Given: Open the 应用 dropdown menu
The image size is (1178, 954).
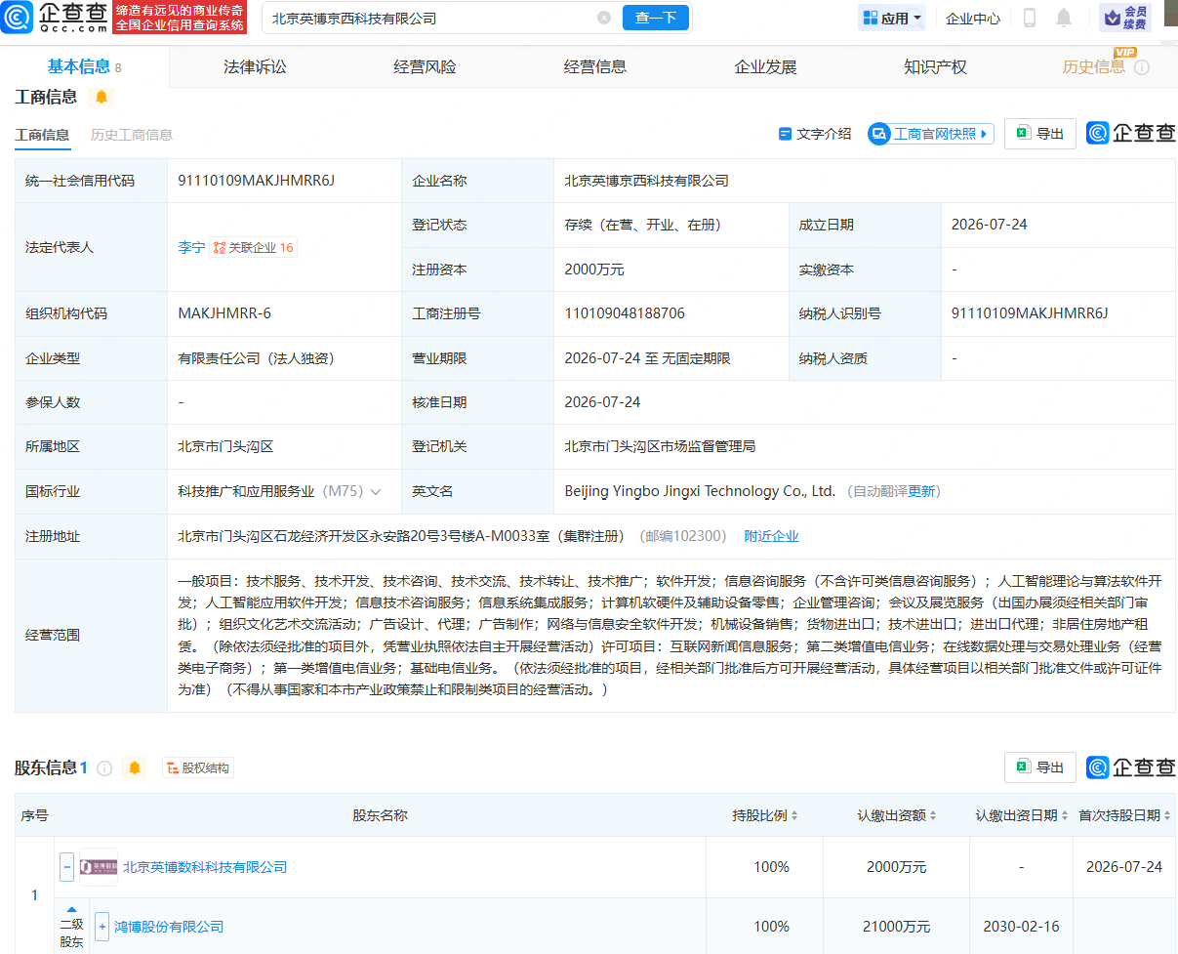Looking at the screenshot, I should (x=892, y=18).
